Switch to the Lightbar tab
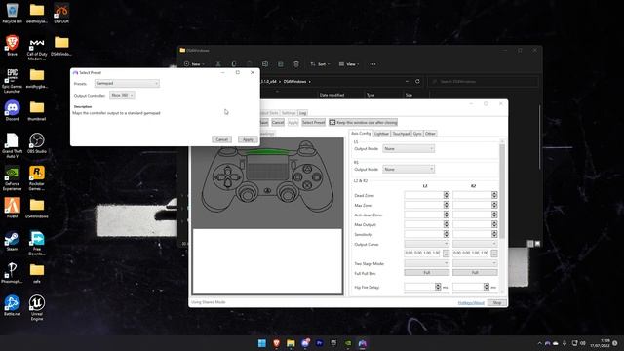Screen dimensions: 624x351 click(381, 134)
